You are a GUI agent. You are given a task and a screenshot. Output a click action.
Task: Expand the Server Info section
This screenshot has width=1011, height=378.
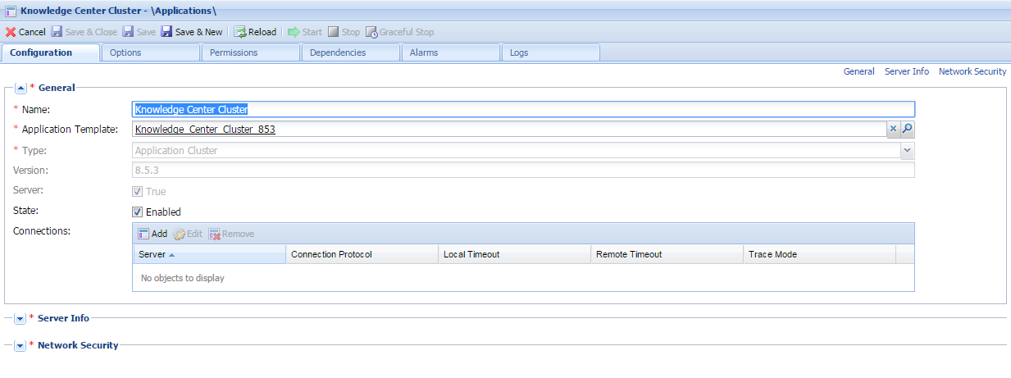click(20, 318)
